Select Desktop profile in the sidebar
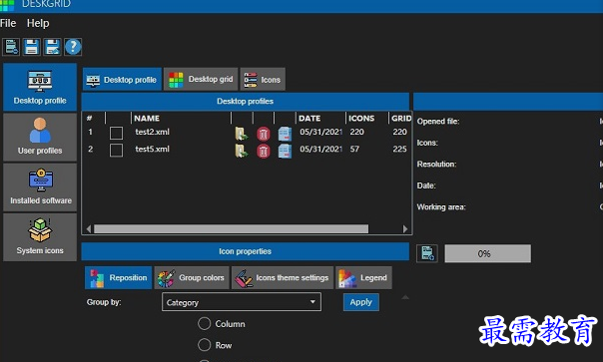 click(x=40, y=87)
